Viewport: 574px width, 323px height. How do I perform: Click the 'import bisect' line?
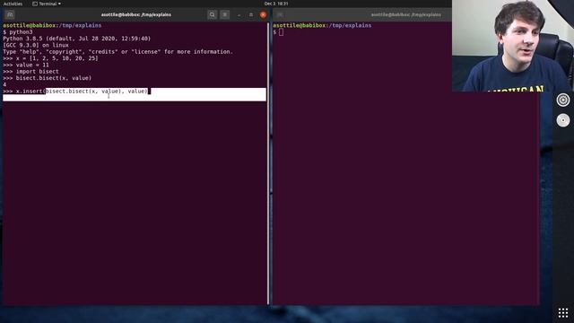point(30,72)
